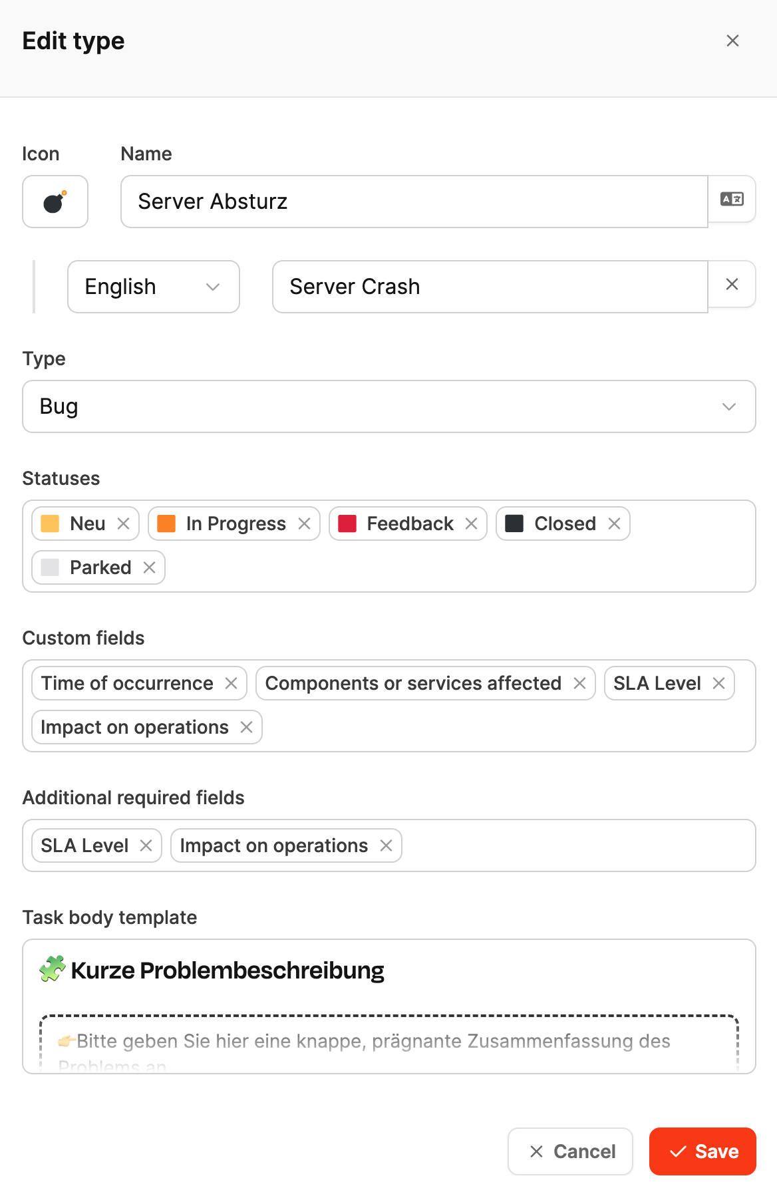The height and width of the screenshot is (1204, 777).
Task: Remove the Closed status tag
Action: click(x=614, y=524)
